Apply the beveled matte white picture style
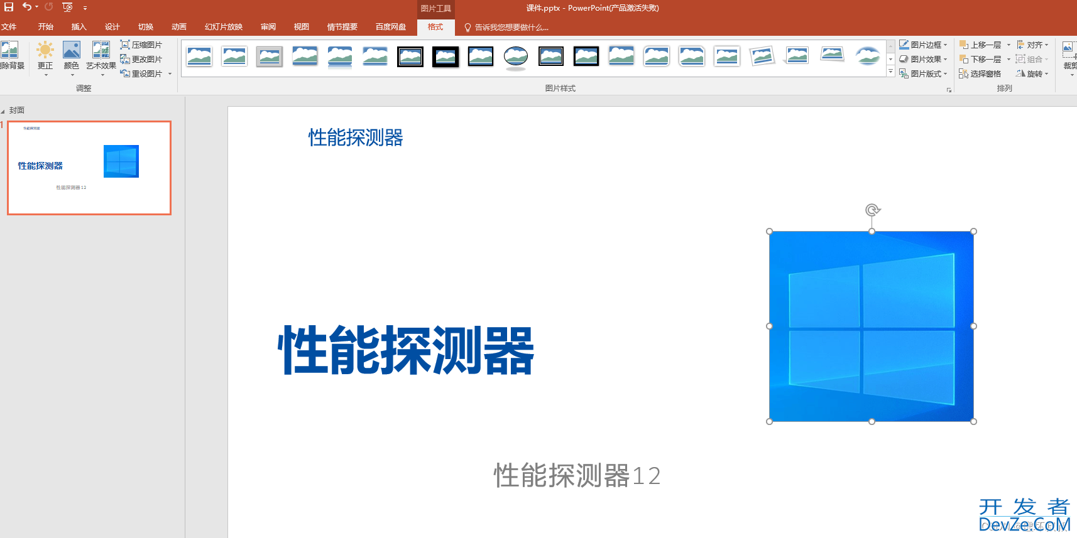 coord(234,56)
